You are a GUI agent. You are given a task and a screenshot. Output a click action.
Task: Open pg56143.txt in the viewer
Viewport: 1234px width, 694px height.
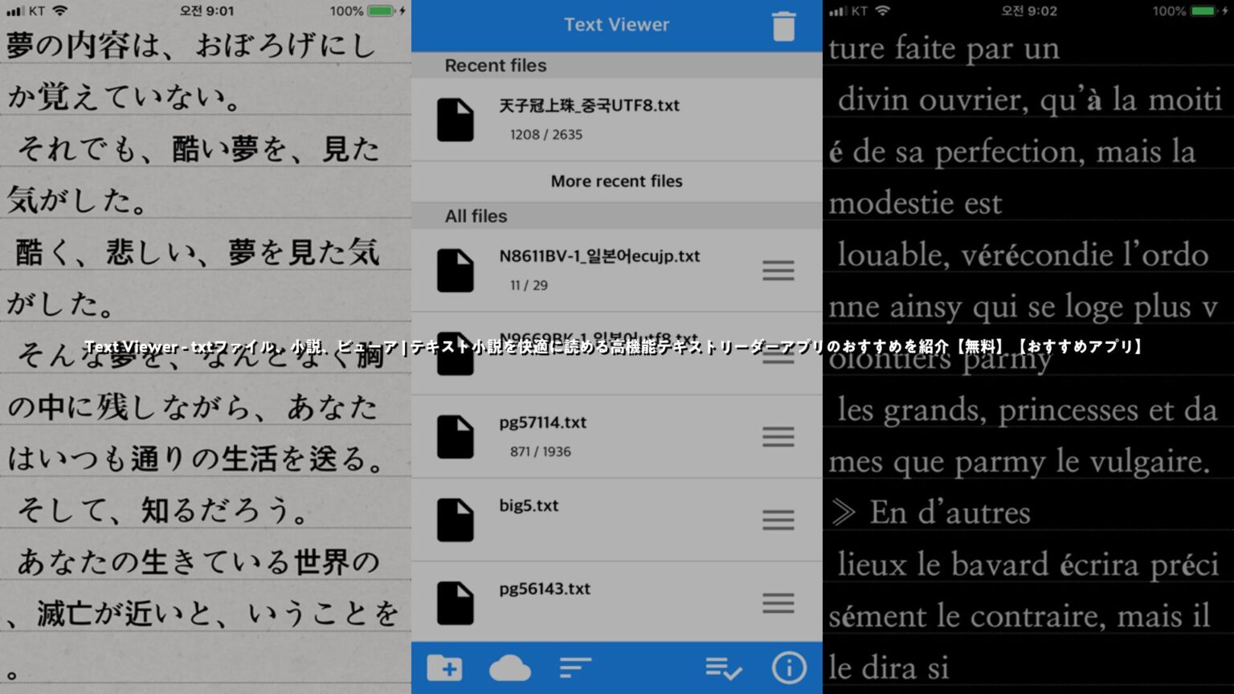544,589
